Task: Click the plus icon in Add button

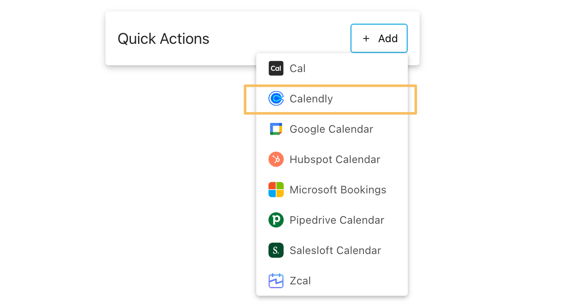Action: tap(366, 39)
